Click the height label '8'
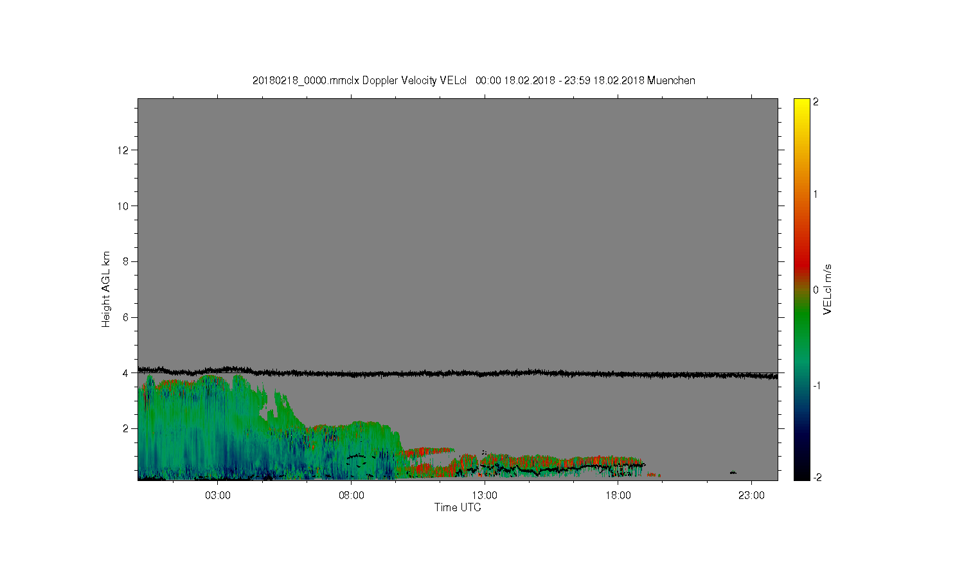Screen dimensions: 964x578 (x=126, y=261)
